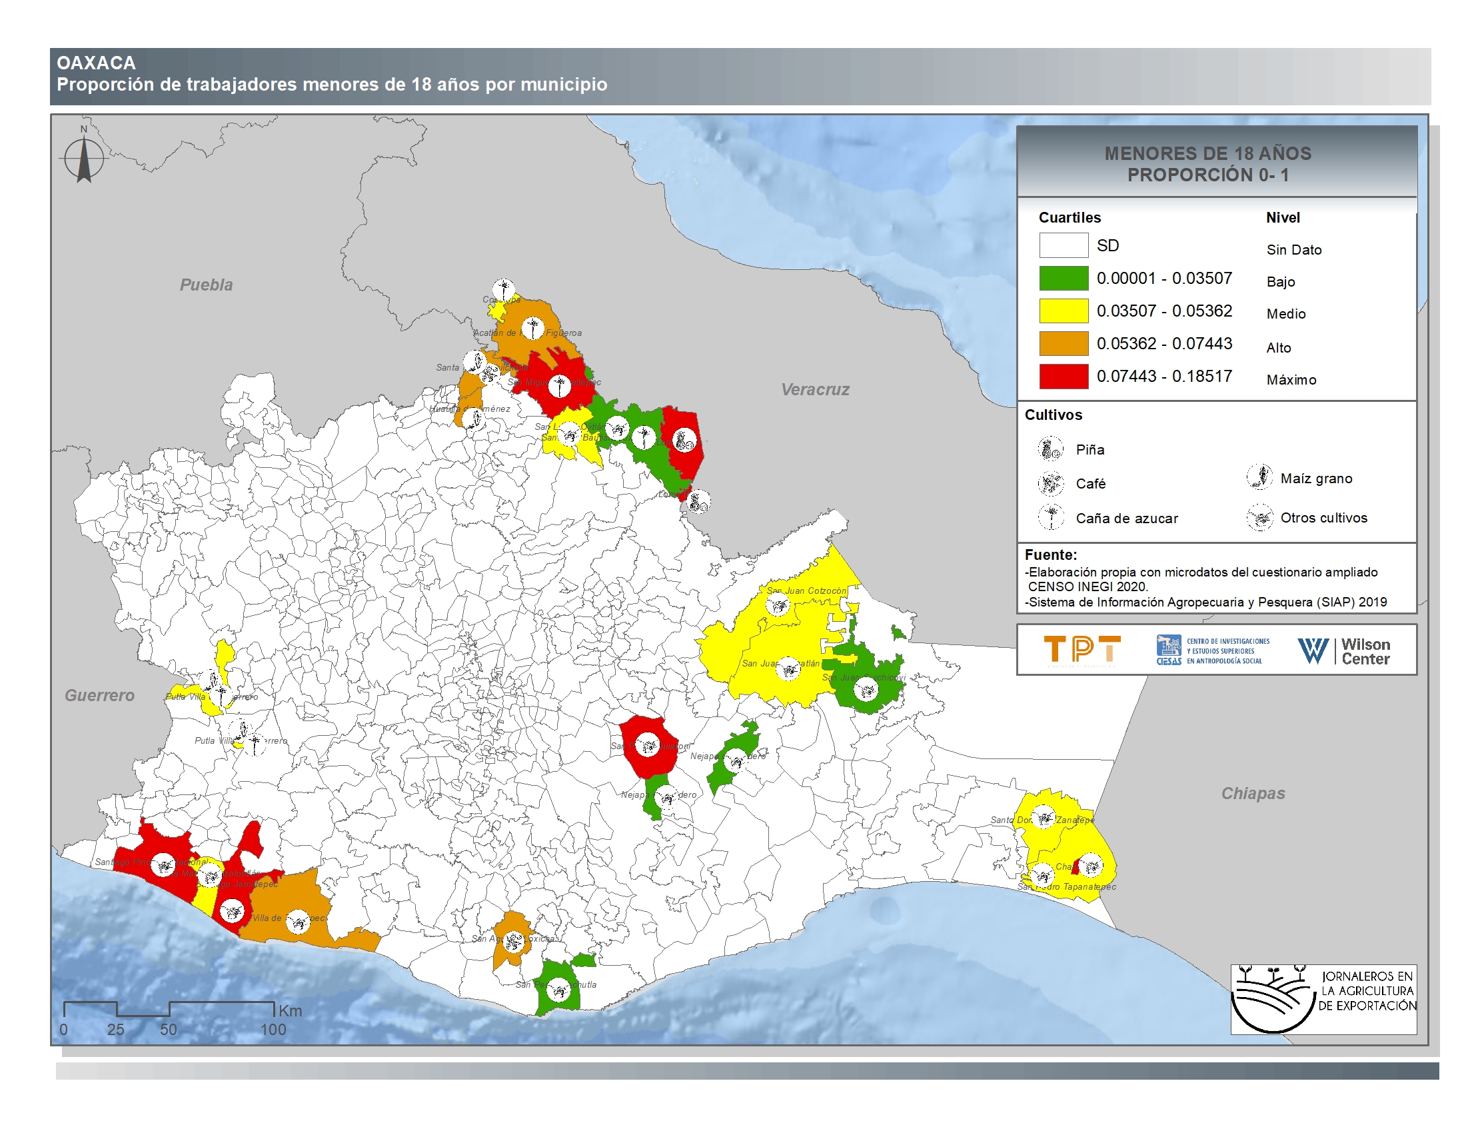Click the green Bajo quartile swatch
The image size is (1466, 1133).
click(1064, 278)
